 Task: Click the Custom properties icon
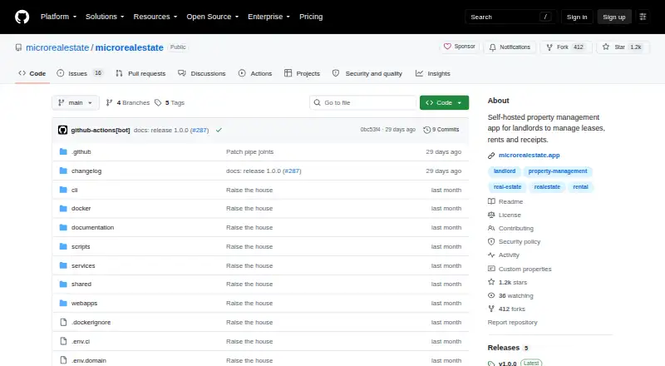[491, 269]
